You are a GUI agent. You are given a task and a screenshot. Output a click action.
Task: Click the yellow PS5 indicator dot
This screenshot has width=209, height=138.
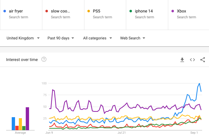pos(89,11)
